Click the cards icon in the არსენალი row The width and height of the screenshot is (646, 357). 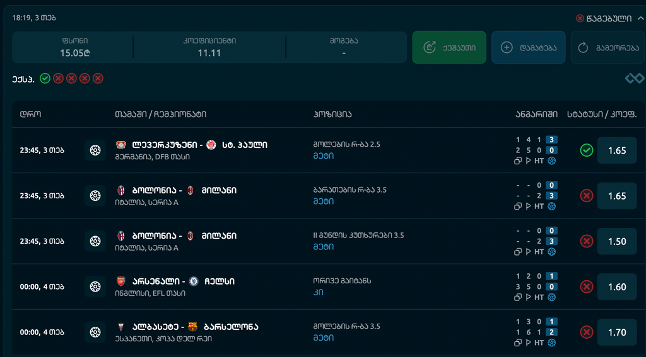(518, 297)
